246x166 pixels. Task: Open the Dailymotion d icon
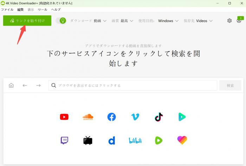(x=111, y=140)
